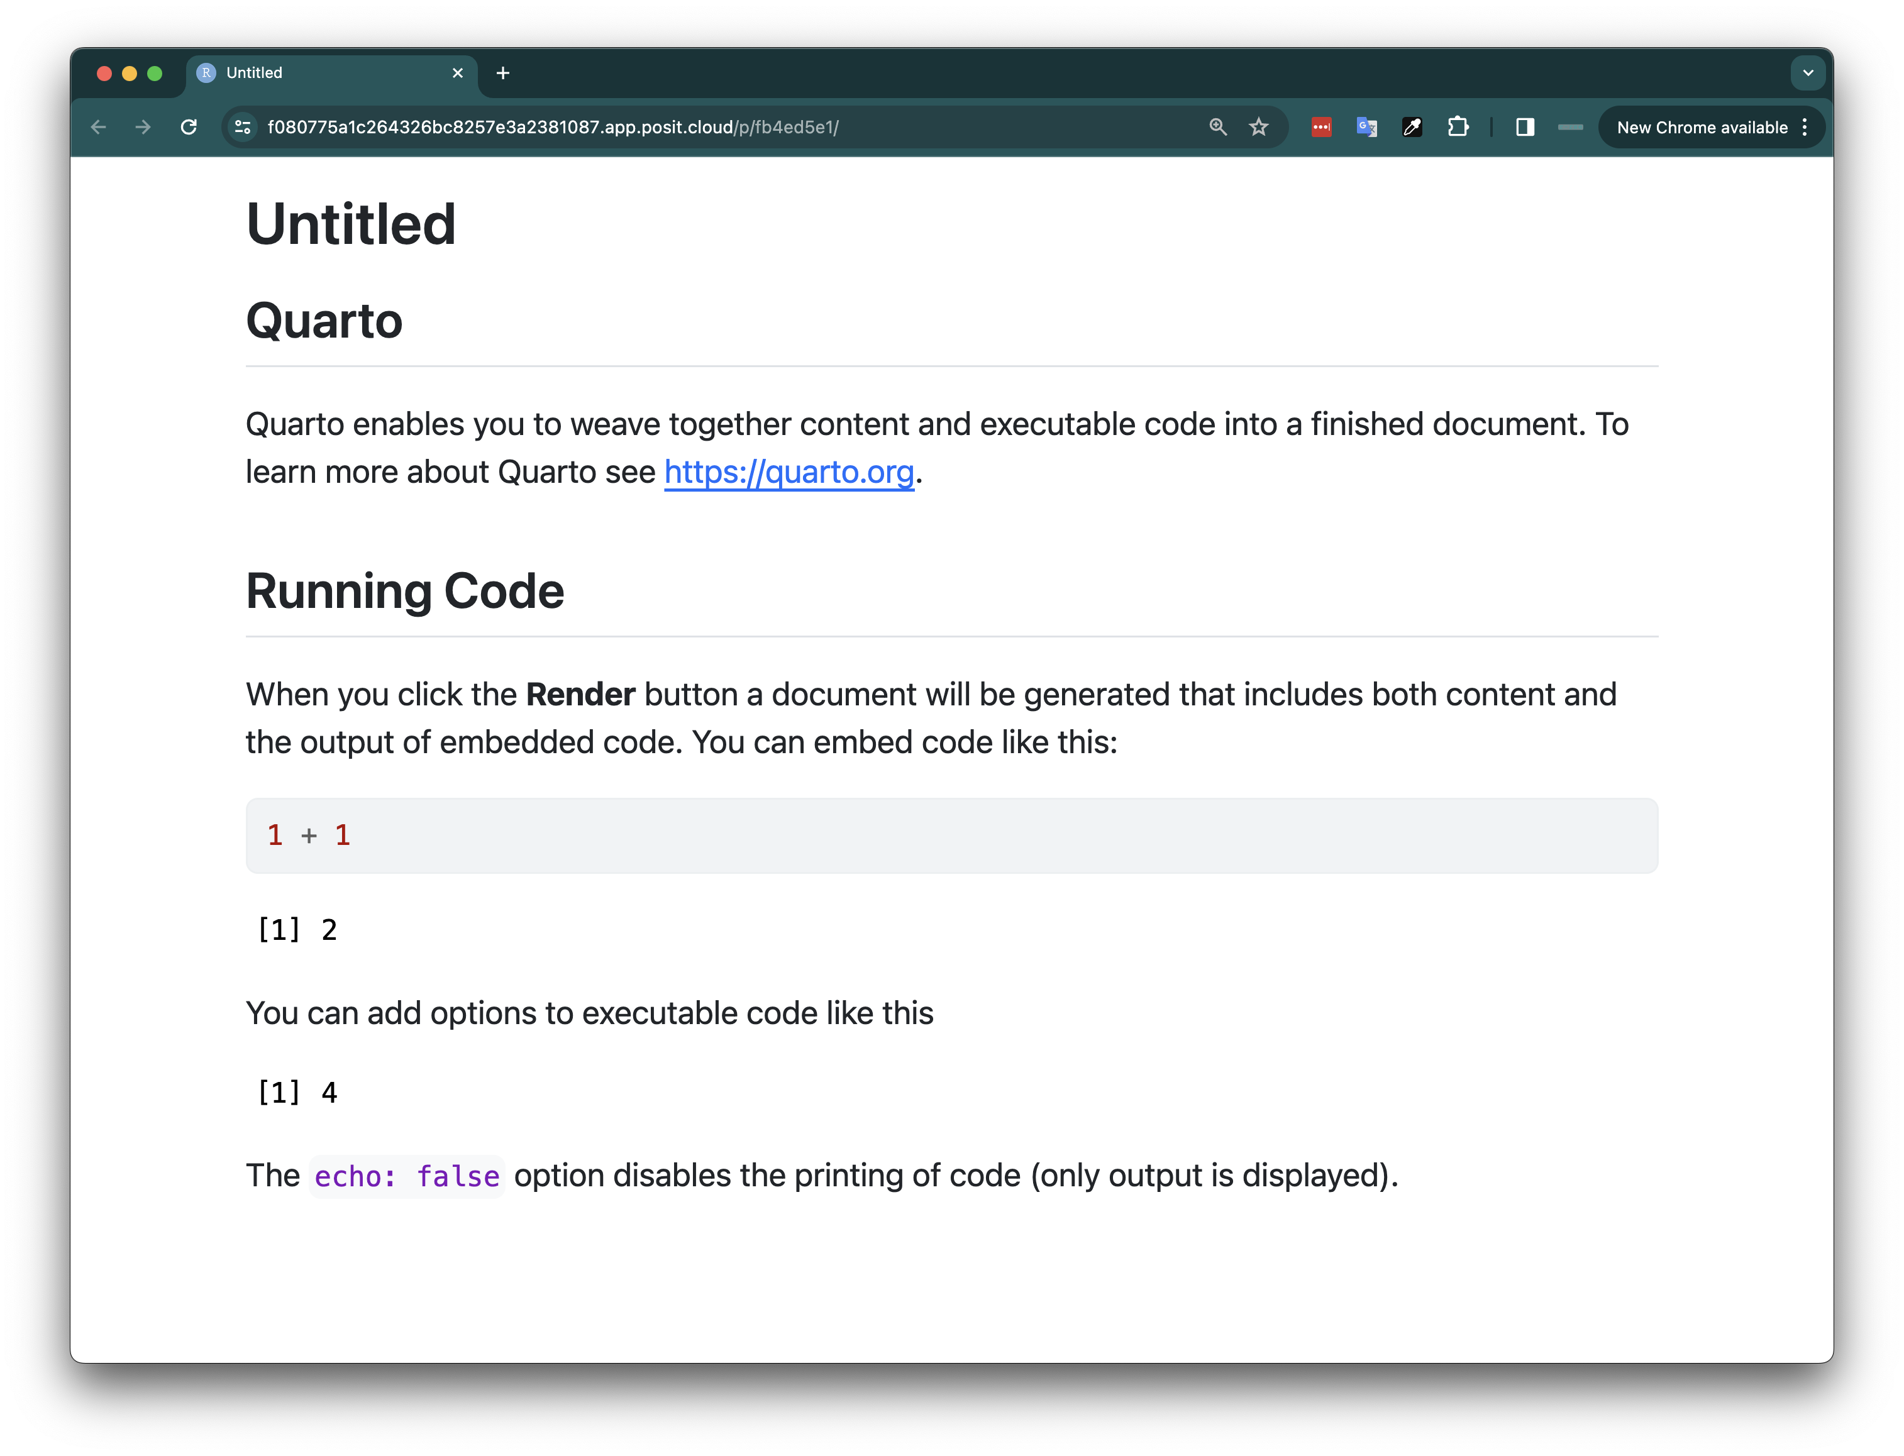Bookmark this page with the star
This screenshot has height=1456, width=1904.
(1258, 128)
